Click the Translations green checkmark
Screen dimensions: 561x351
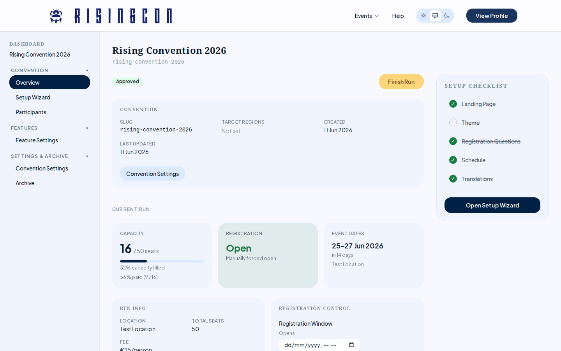pos(453,179)
